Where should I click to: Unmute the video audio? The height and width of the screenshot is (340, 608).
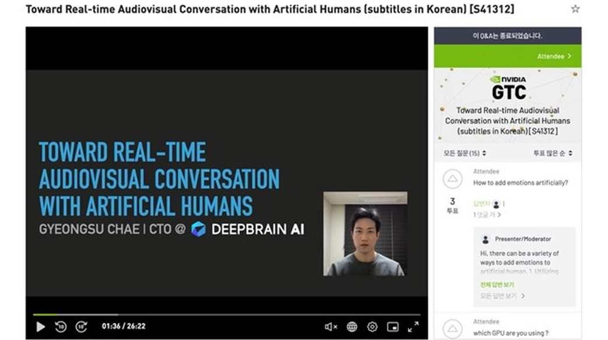(331, 327)
